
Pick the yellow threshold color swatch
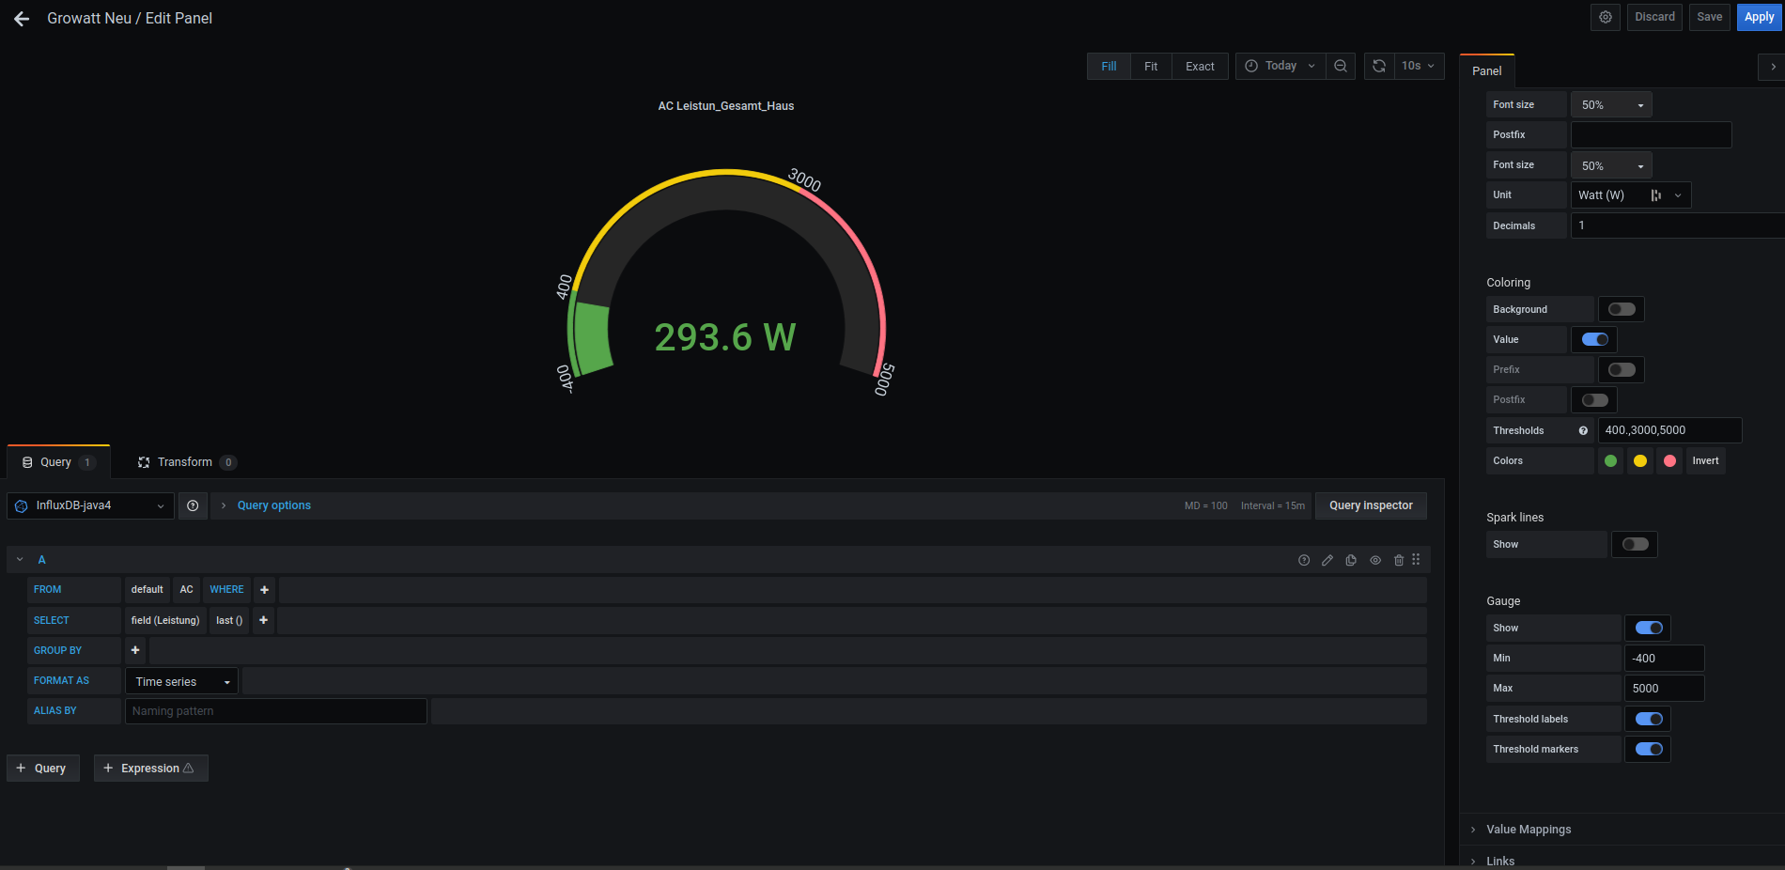(x=1640, y=460)
